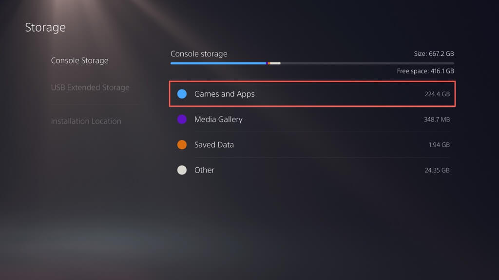Select Console Storage in the left menu
499x280 pixels.
pyautogui.click(x=79, y=61)
